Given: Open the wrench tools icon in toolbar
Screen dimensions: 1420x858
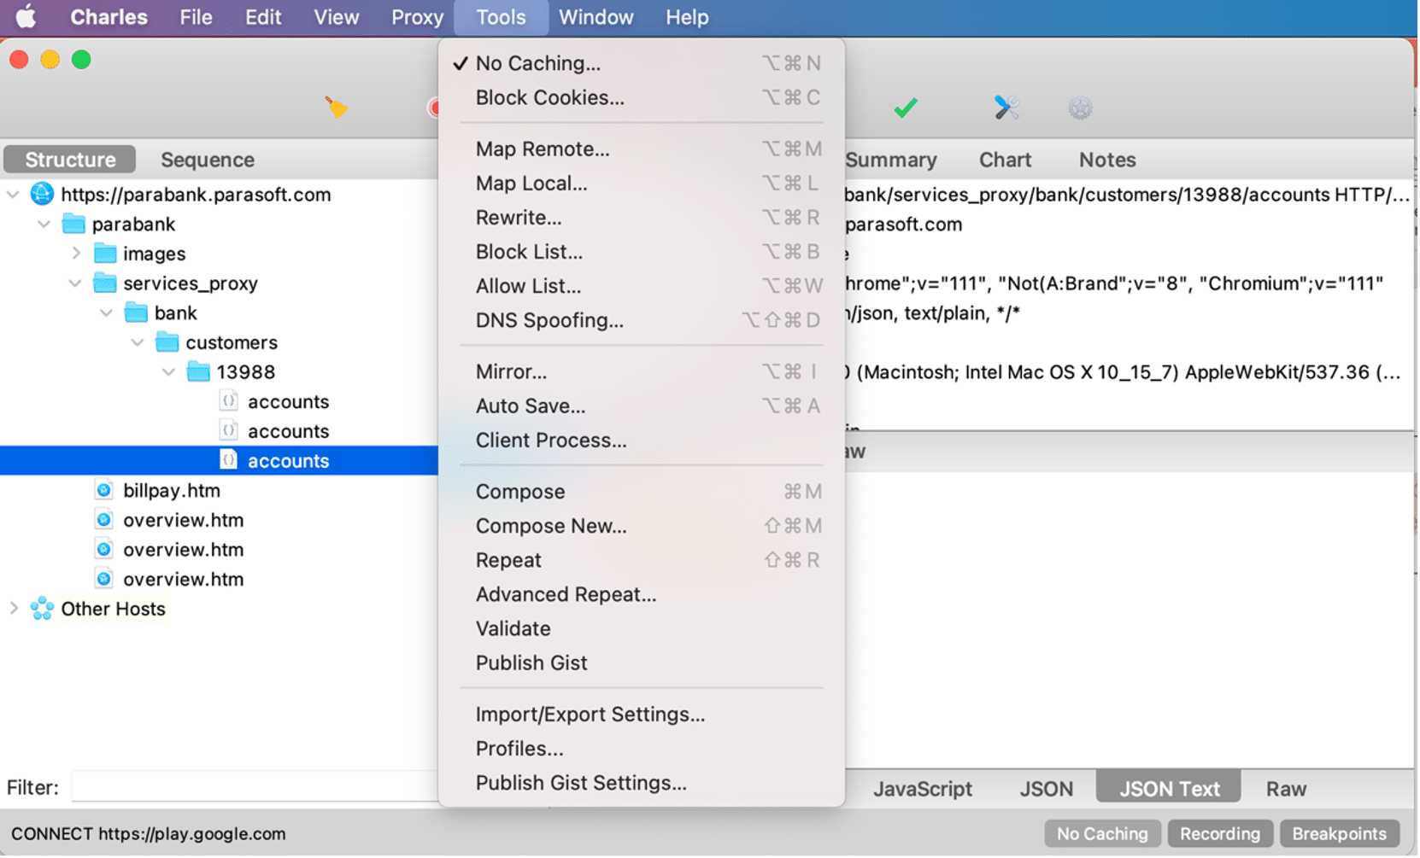Looking at the screenshot, I should [1006, 108].
